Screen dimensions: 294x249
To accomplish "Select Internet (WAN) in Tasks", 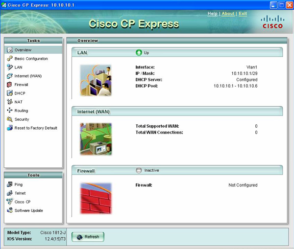I will (28, 76).
